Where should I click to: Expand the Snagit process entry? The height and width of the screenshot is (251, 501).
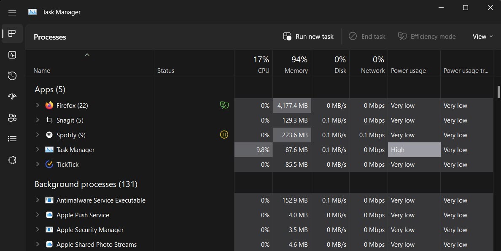tap(37, 120)
